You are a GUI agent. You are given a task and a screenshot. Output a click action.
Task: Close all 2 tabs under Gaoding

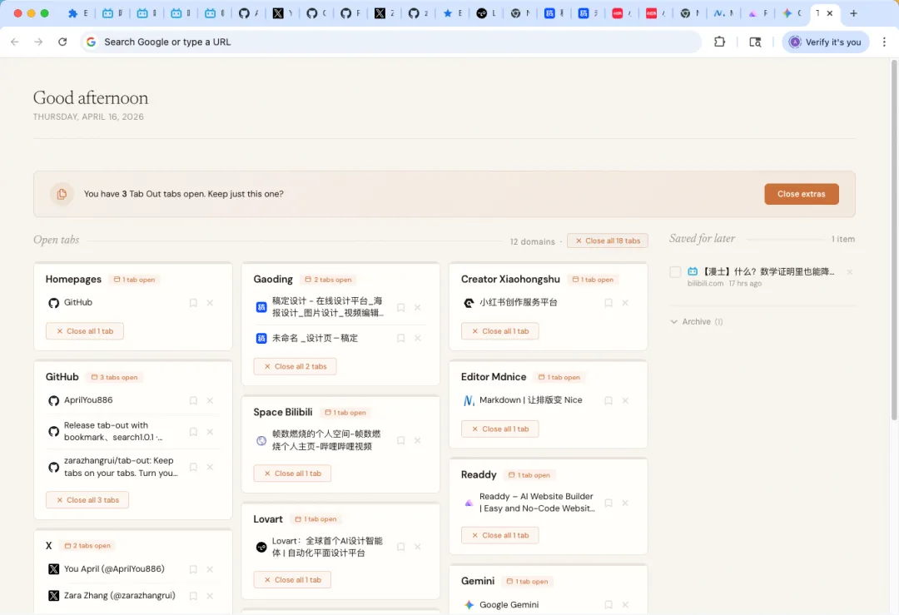click(296, 366)
